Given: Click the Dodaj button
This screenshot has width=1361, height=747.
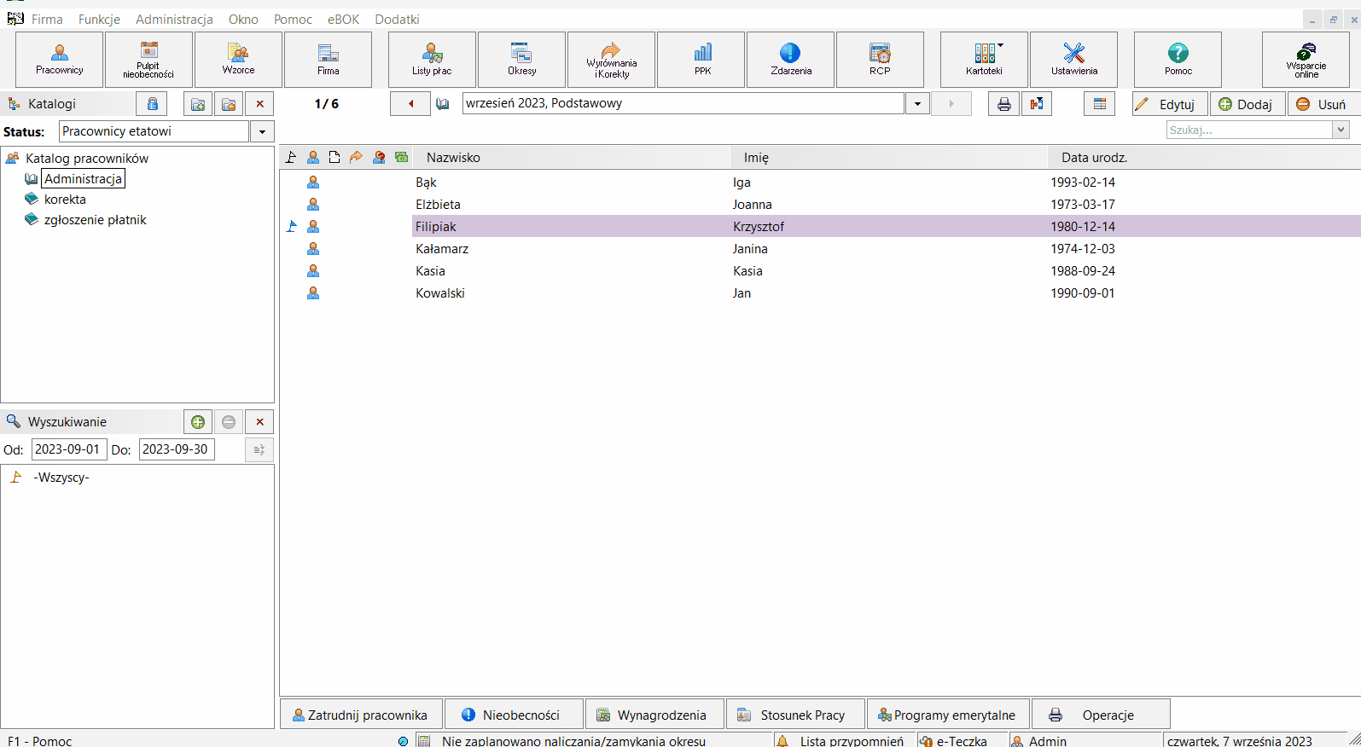Looking at the screenshot, I should (1248, 104).
